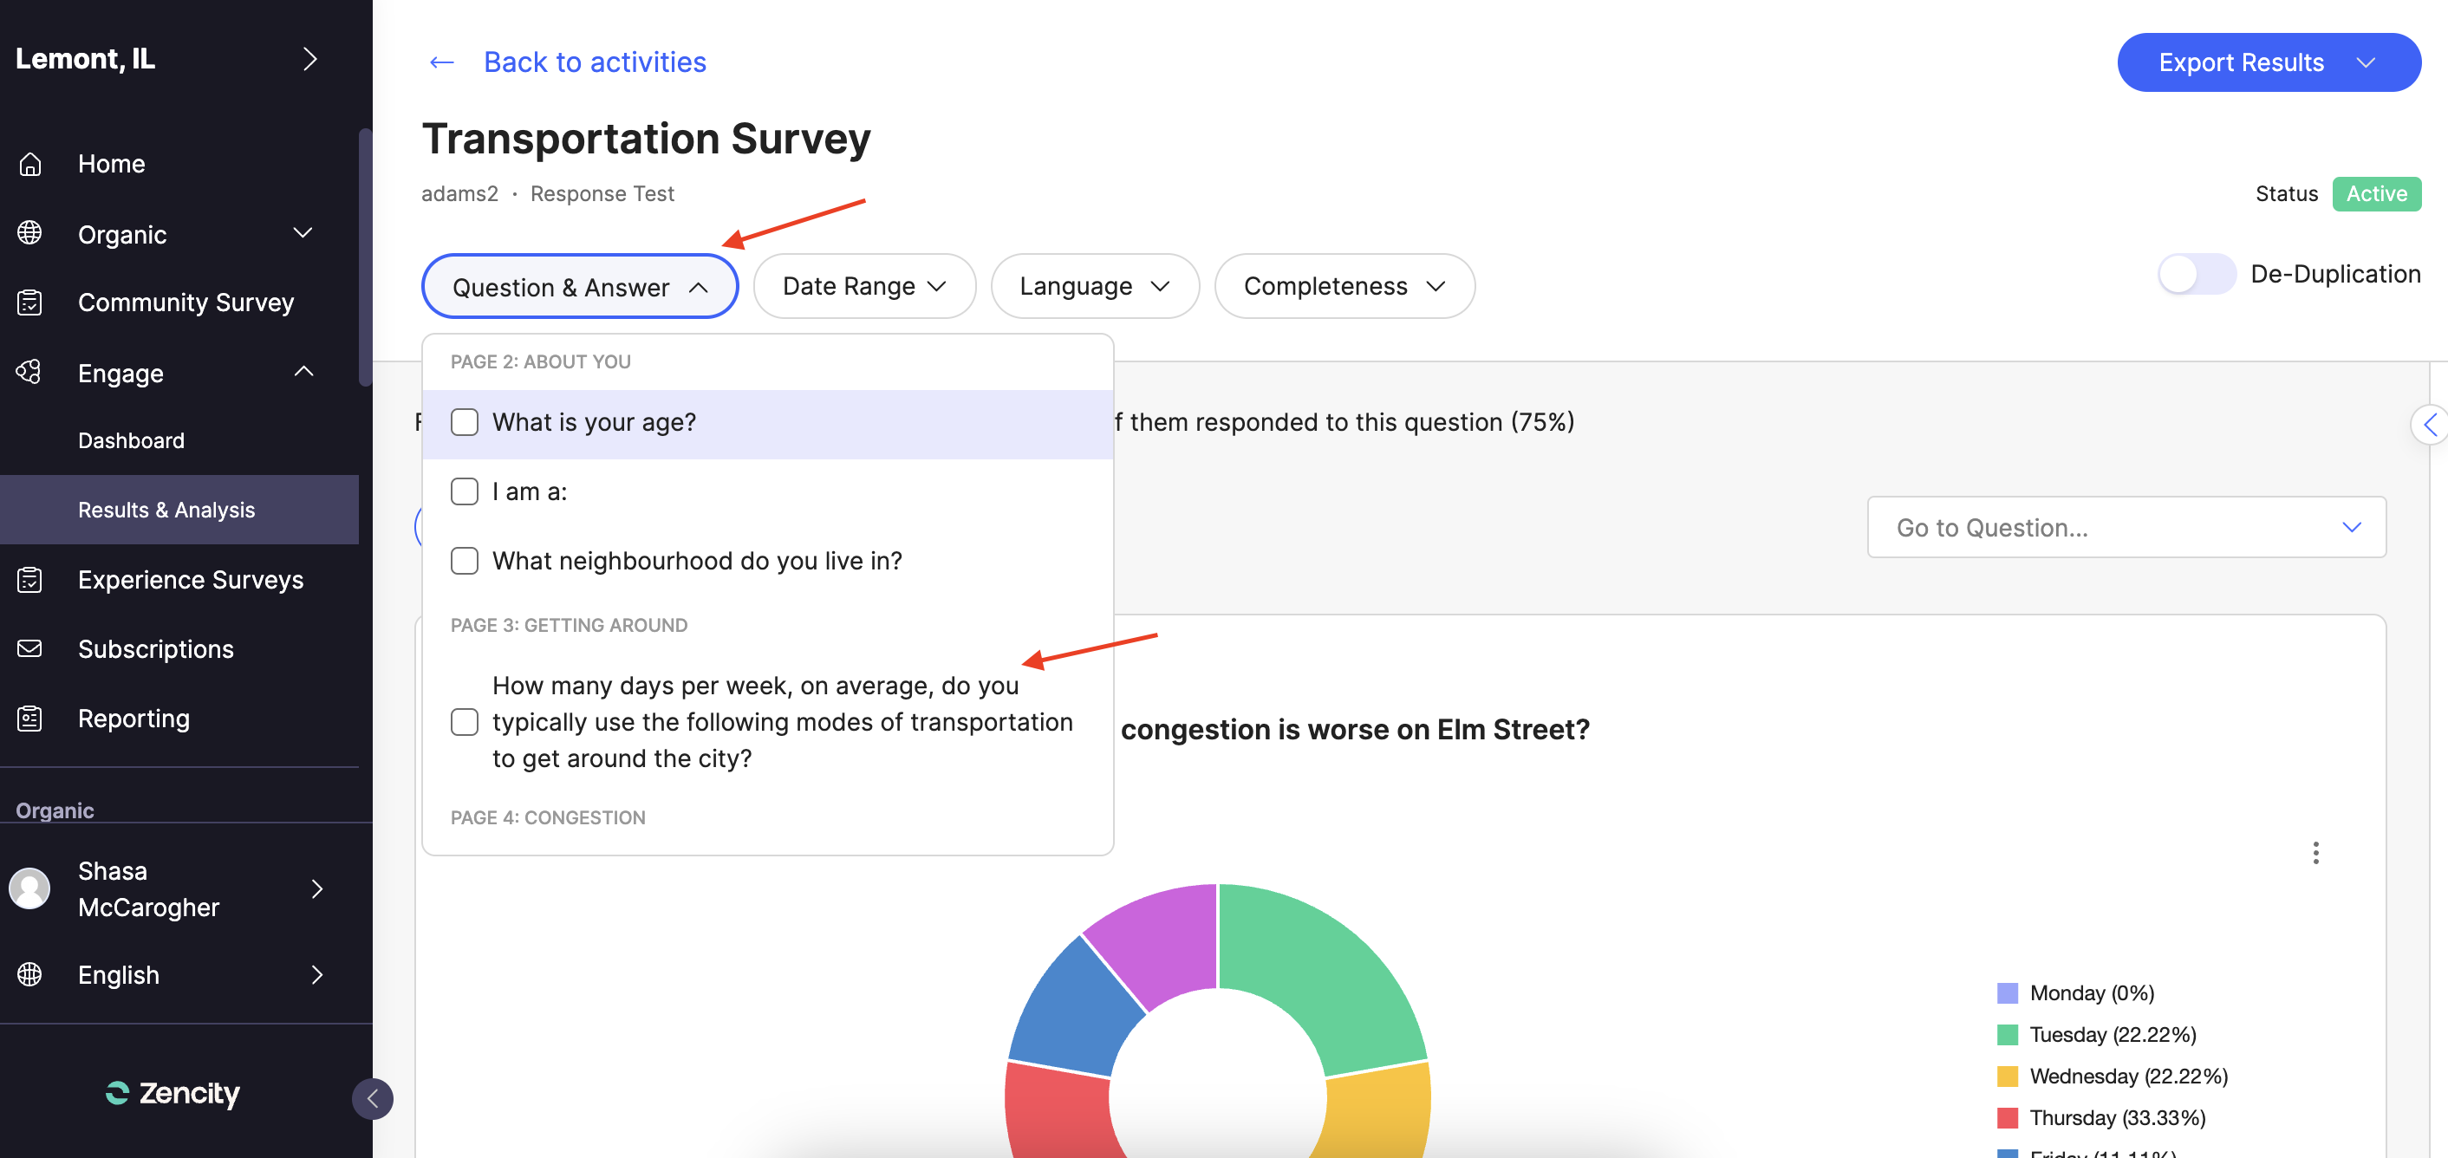
Task: Collapse sidebar with round arrow button
Action: coord(373,1099)
